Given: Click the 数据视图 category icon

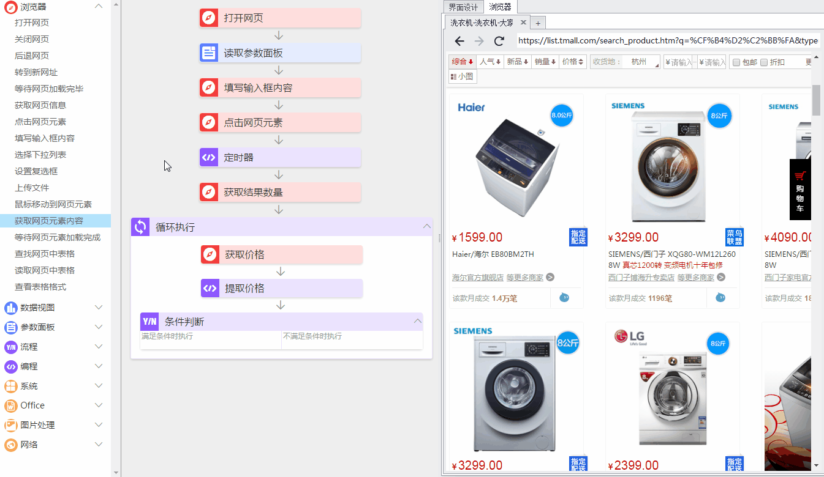Looking at the screenshot, I should [x=10, y=308].
